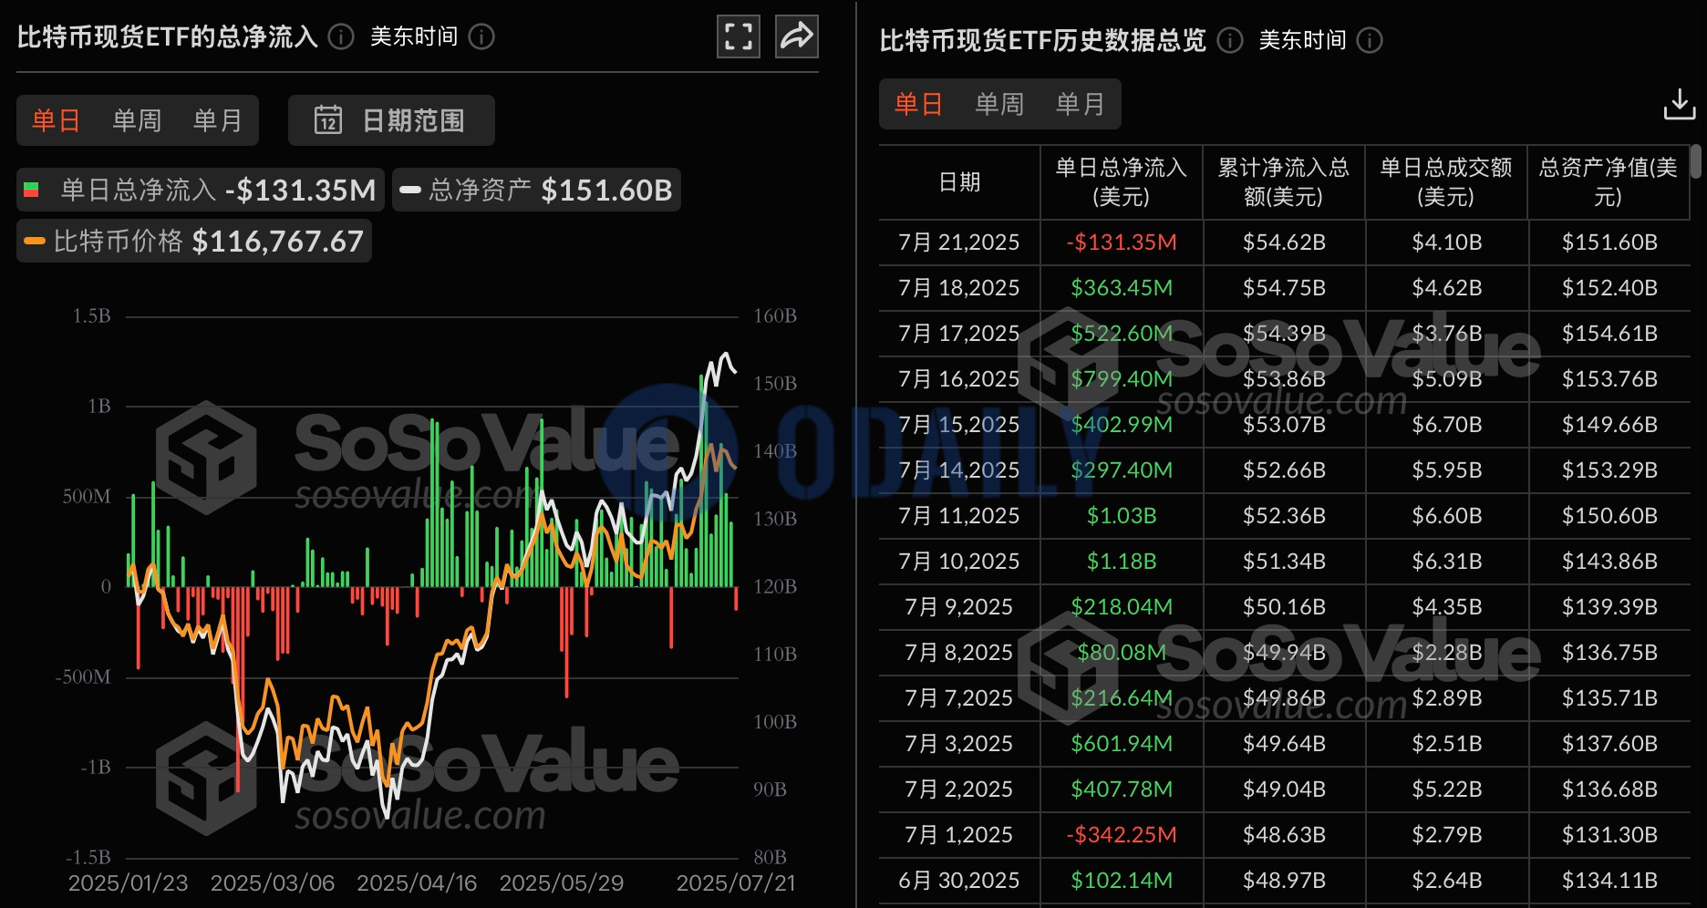Select 单日 tab in the chart panel
Viewport: 1707px width, 908px height.
(x=57, y=120)
